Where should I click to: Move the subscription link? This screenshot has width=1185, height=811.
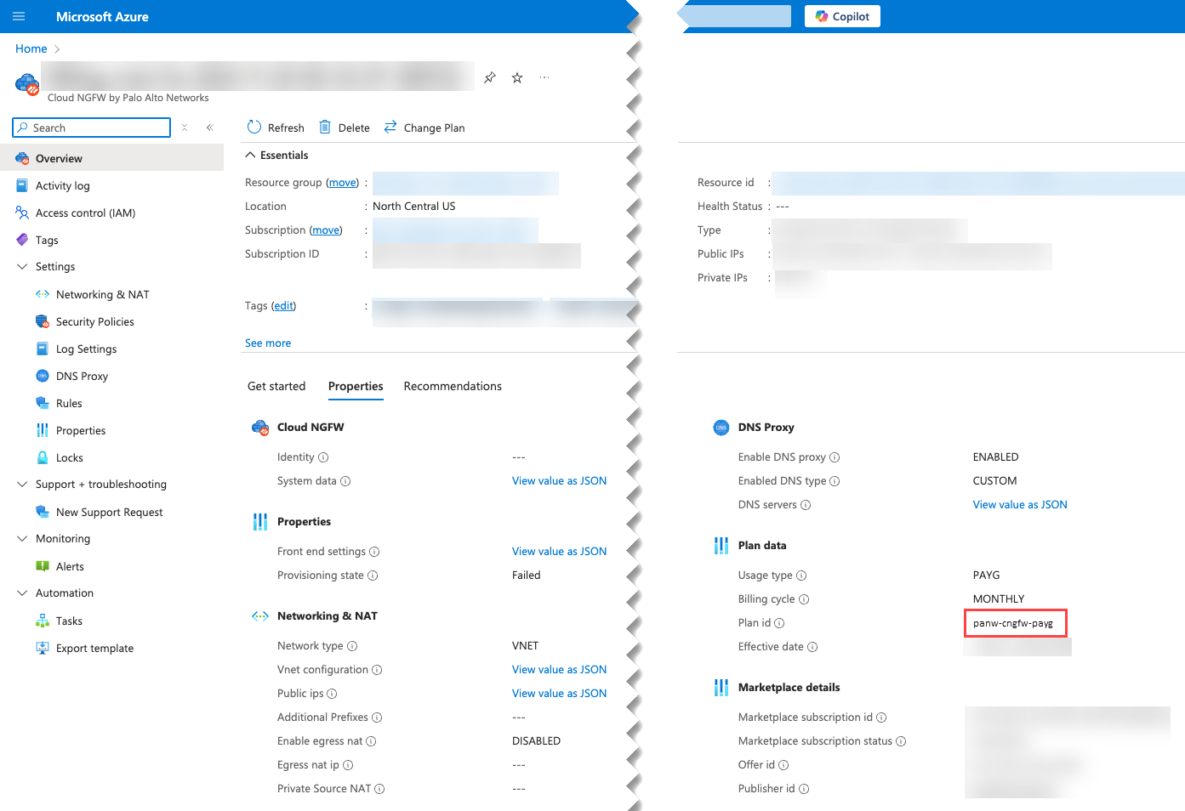326,230
